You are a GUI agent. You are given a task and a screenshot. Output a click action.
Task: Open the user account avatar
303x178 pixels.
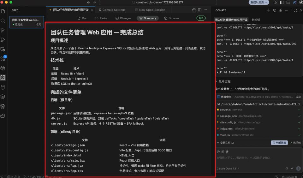pyautogui.click(x=301, y=2)
